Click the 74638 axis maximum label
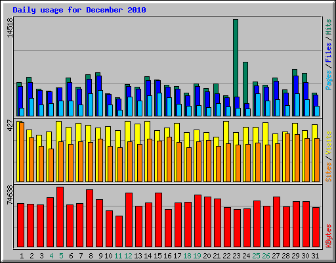 coord(10,195)
